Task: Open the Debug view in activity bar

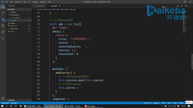Action: [3, 25]
